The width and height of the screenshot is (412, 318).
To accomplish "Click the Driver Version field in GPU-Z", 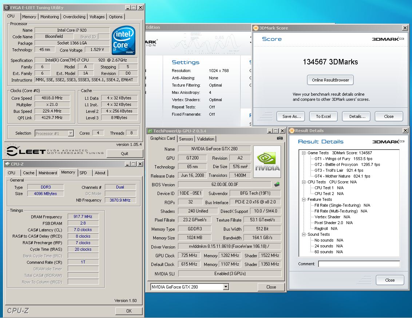I will tap(229, 246).
